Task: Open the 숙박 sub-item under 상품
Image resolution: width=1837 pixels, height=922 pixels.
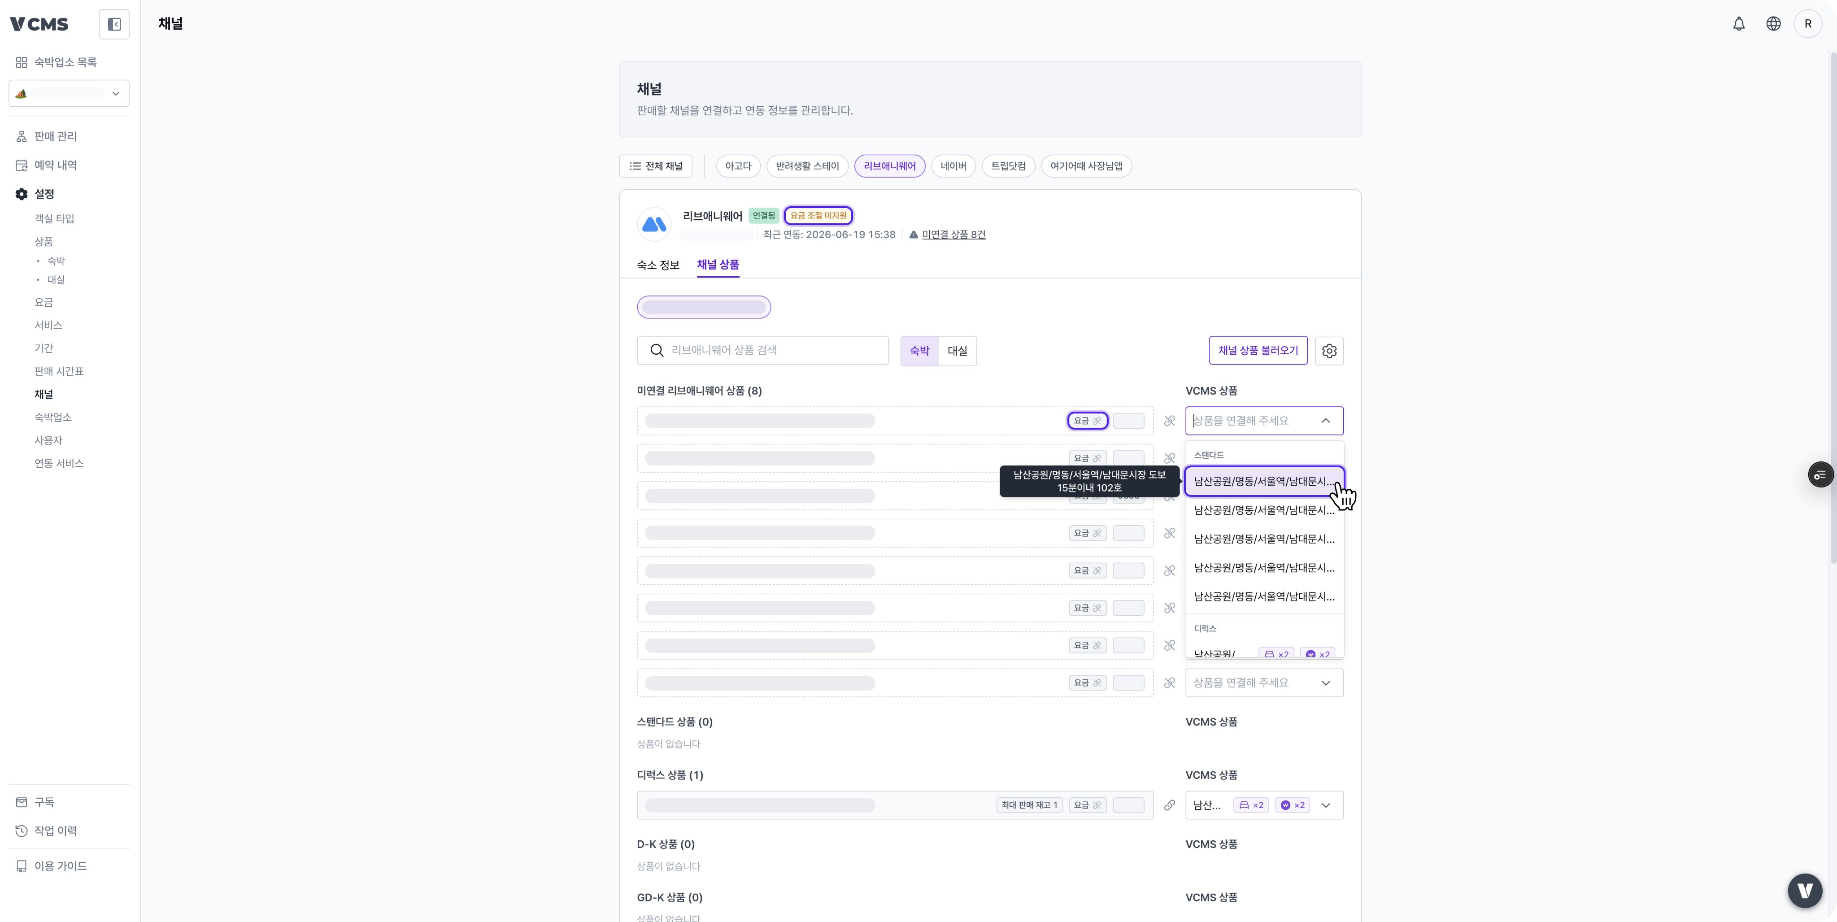Action: click(56, 261)
